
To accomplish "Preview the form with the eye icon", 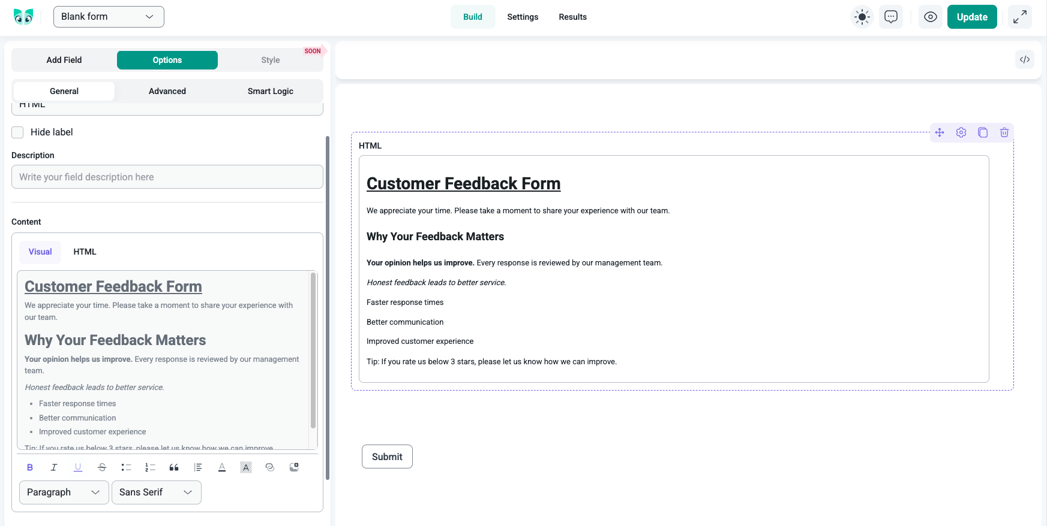I will coord(931,17).
